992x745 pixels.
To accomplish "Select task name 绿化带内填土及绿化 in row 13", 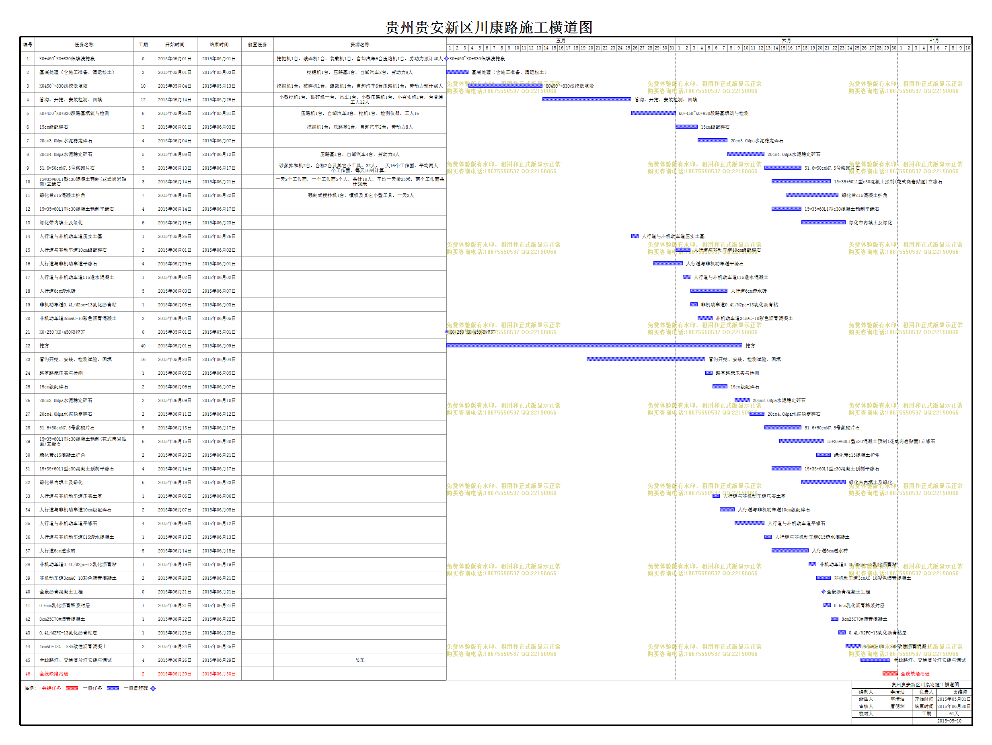I will click(x=61, y=223).
